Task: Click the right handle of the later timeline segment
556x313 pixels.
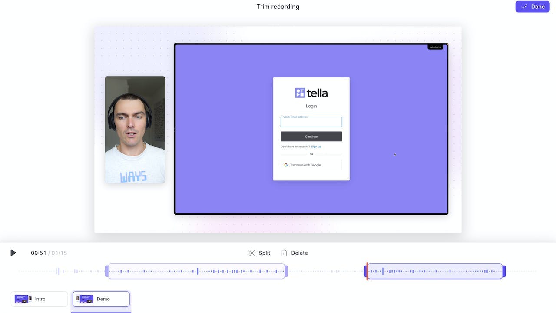Action: pyautogui.click(x=504, y=271)
